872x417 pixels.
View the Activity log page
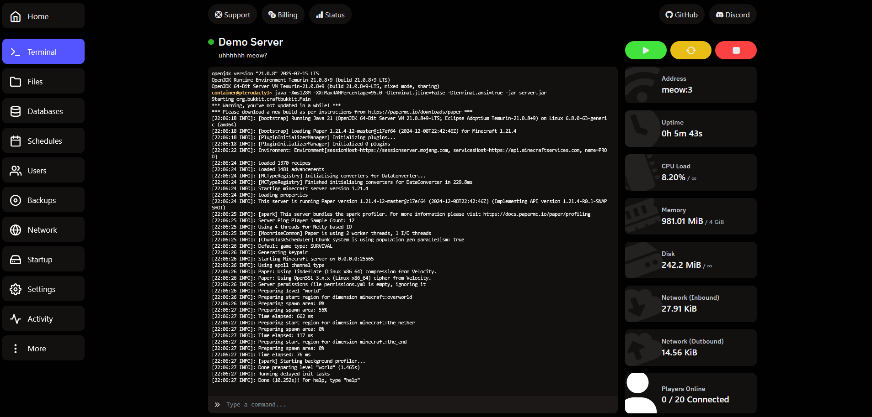click(x=43, y=319)
